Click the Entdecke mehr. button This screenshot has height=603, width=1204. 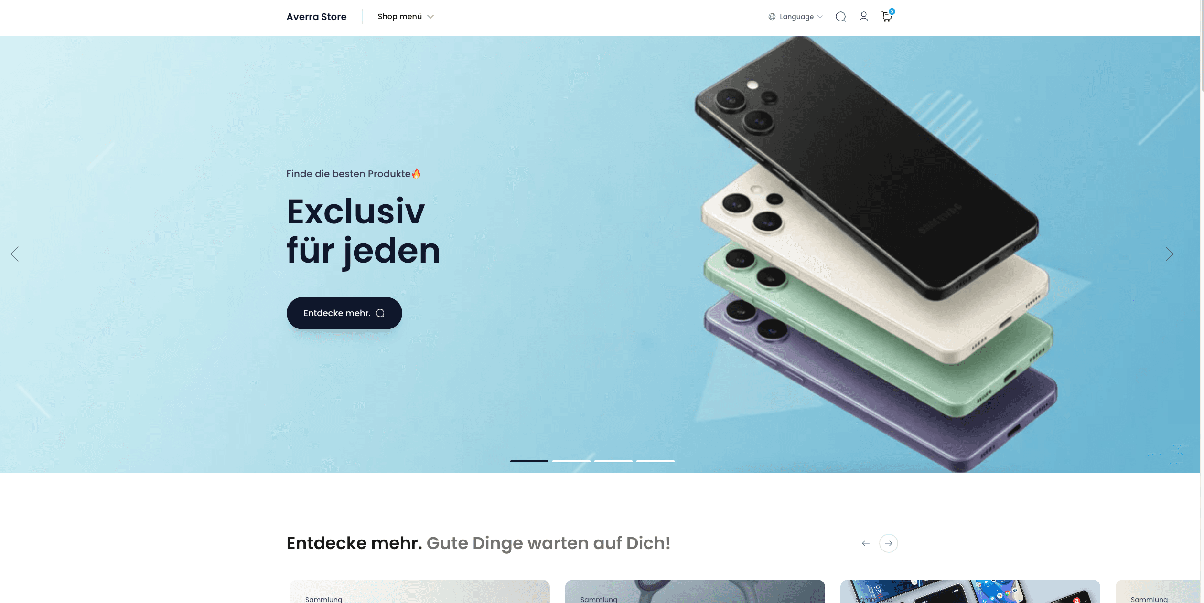click(x=344, y=313)
